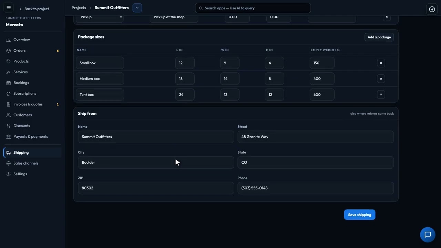Focus the Search apps field

pos(253,8)
